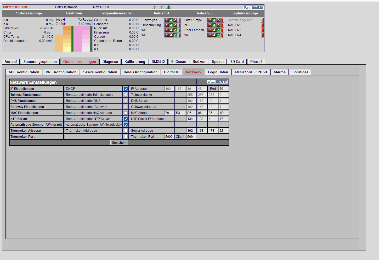Viewport: 379px width, 260px height.
Task: Set Elektrolyse relay to A (auto)
Action: tap(171, 20)
